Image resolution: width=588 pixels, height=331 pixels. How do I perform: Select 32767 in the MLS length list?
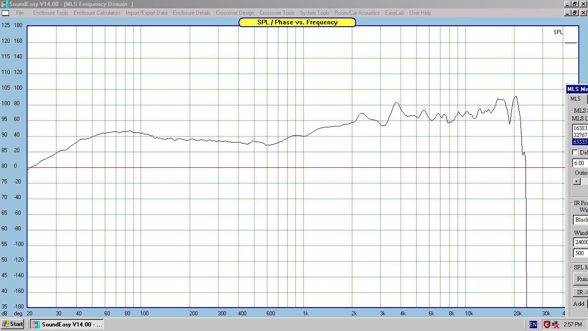click(x=580, y=135)
